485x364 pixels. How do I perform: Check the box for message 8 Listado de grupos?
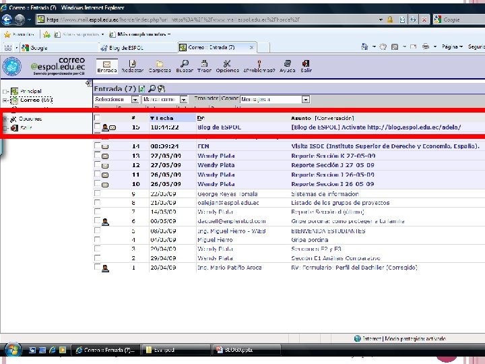click(97, 202)
